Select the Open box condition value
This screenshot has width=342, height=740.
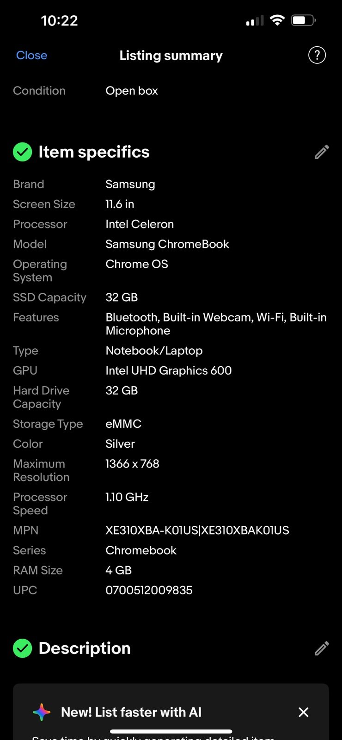click(132, 91)
